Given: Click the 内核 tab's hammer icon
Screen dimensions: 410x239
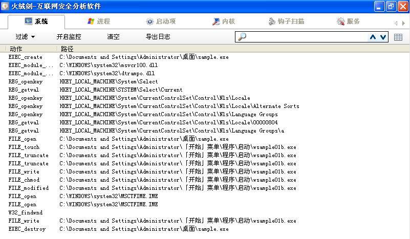Looking at the screenshot, I should click(x=217, y=21).
